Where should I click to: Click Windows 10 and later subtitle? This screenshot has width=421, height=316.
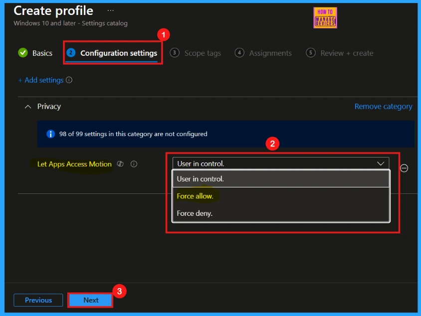click(71, 23)
